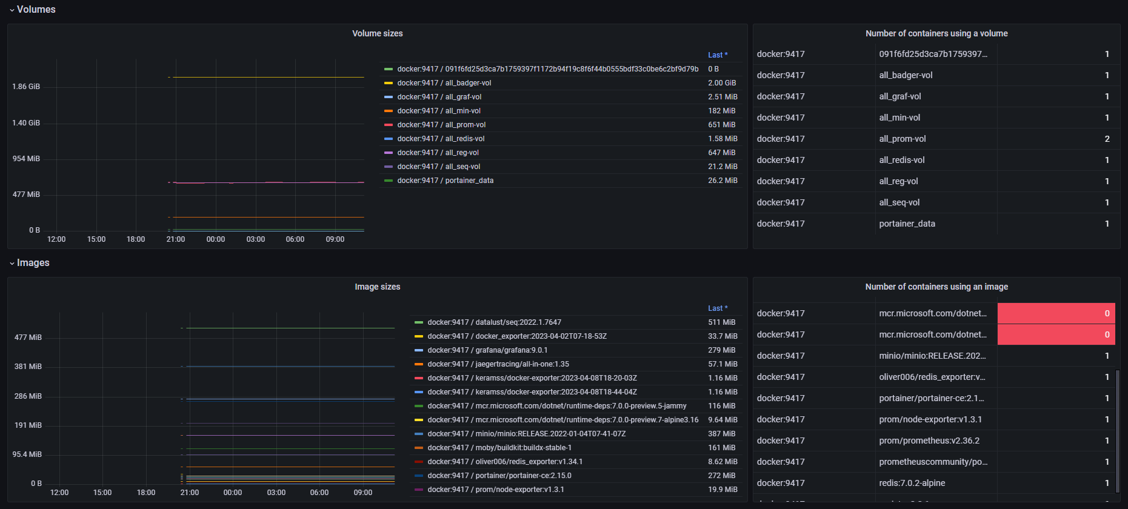The height and width of the screenshot is (509, 1128).
Task: Click color swatch for datalust/seq image series
Action: [419, 322]
